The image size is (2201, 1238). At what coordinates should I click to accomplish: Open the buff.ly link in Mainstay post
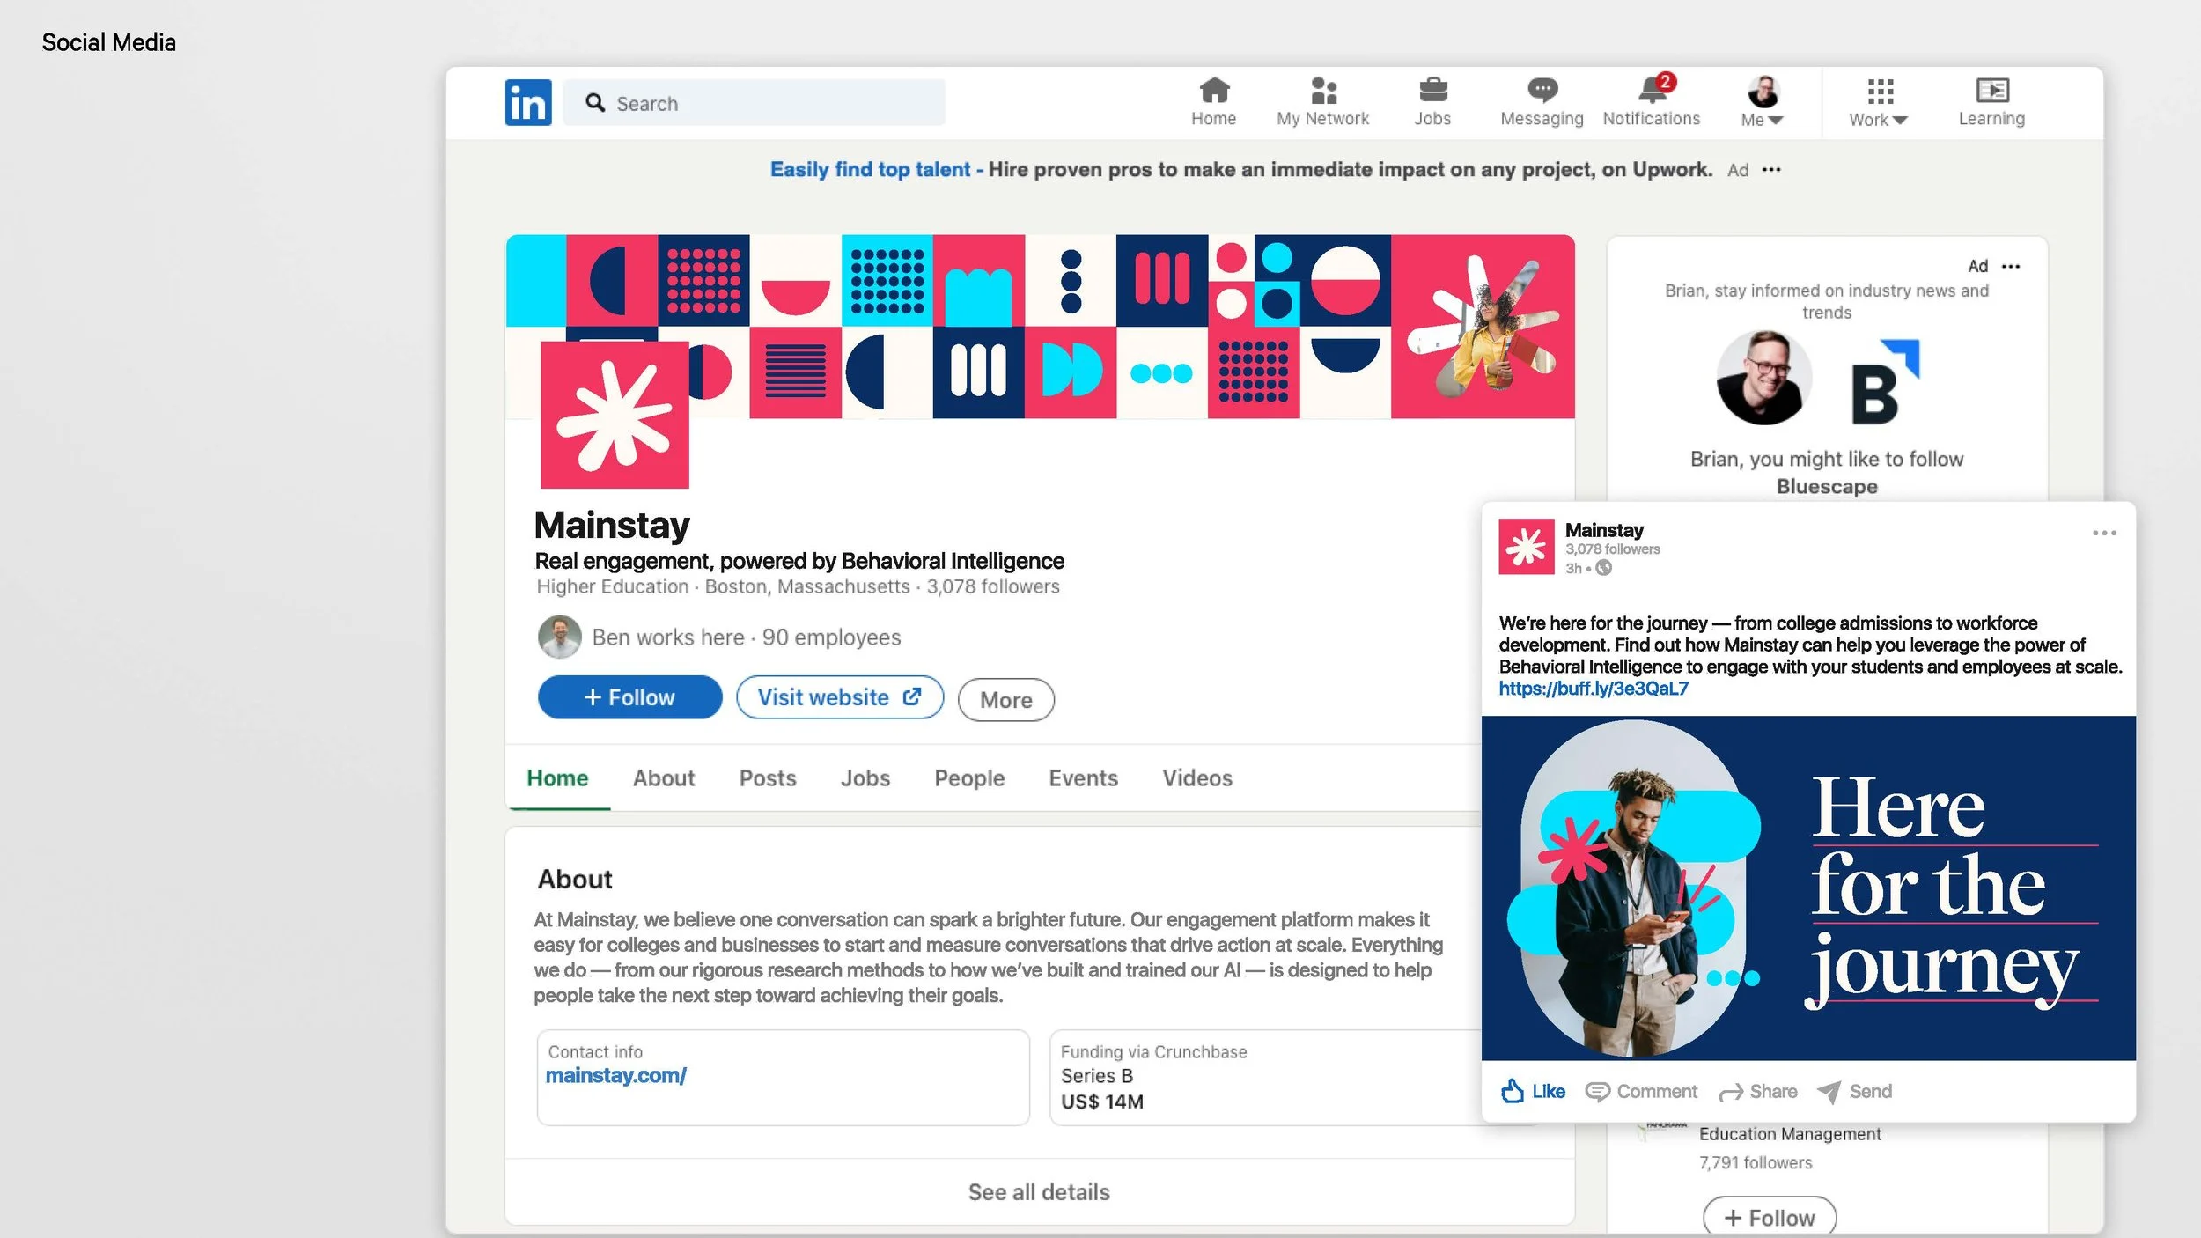coord(1594,689)
